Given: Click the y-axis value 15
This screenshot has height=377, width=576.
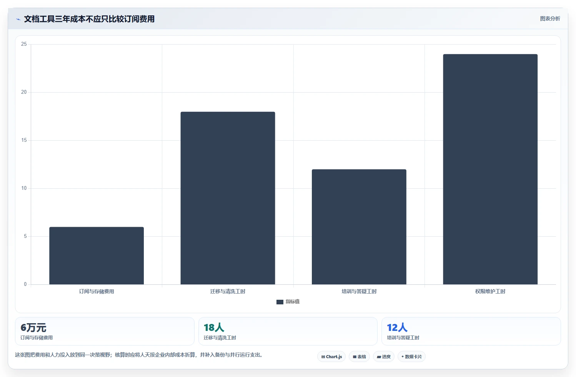Looking at the screenshot, I should coord(24,140).
